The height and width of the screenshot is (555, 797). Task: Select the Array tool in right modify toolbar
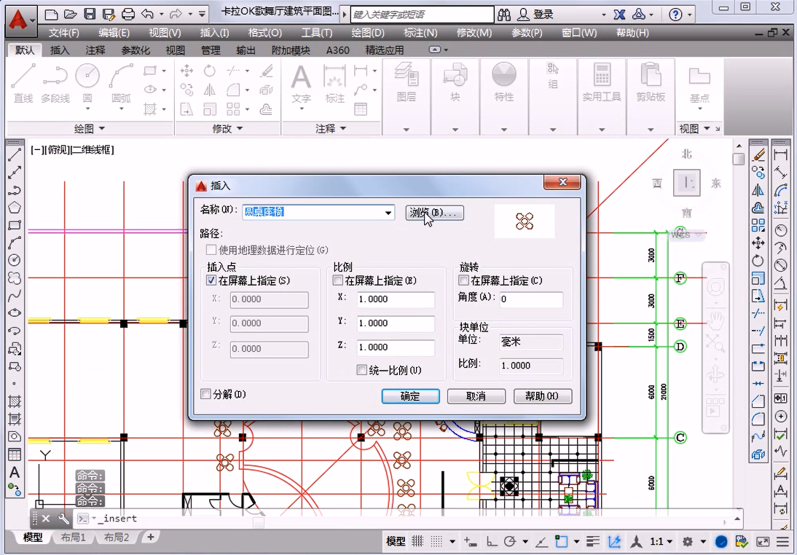coord(758,225)
